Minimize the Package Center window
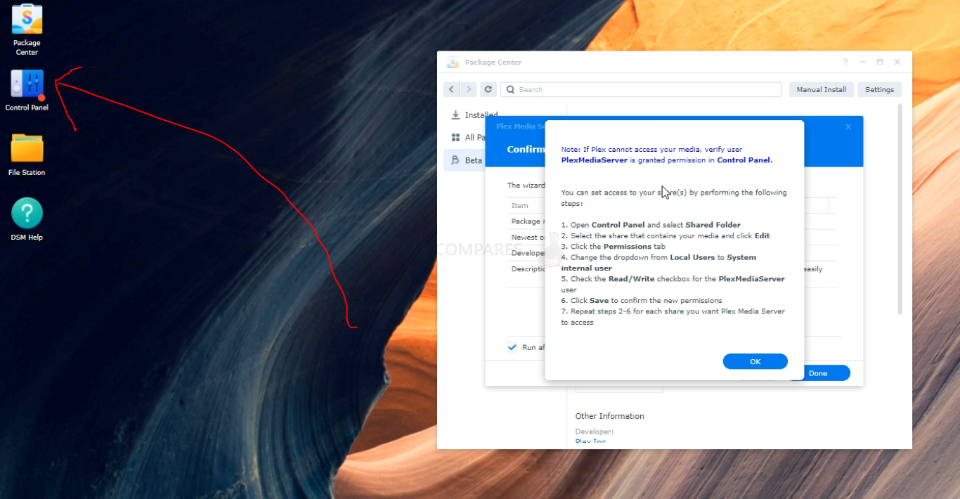The image size is (960, 499). click(862, 62)
